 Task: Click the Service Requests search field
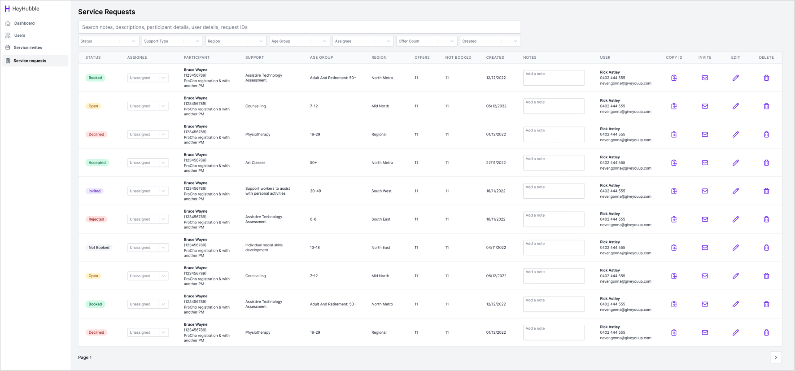pyautogui.click(x=299, y=27)
